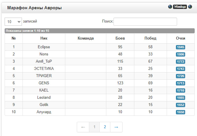This screenshot has height=136, width=197.
Task: Go to page 2 of results
Action: point(105,127)
